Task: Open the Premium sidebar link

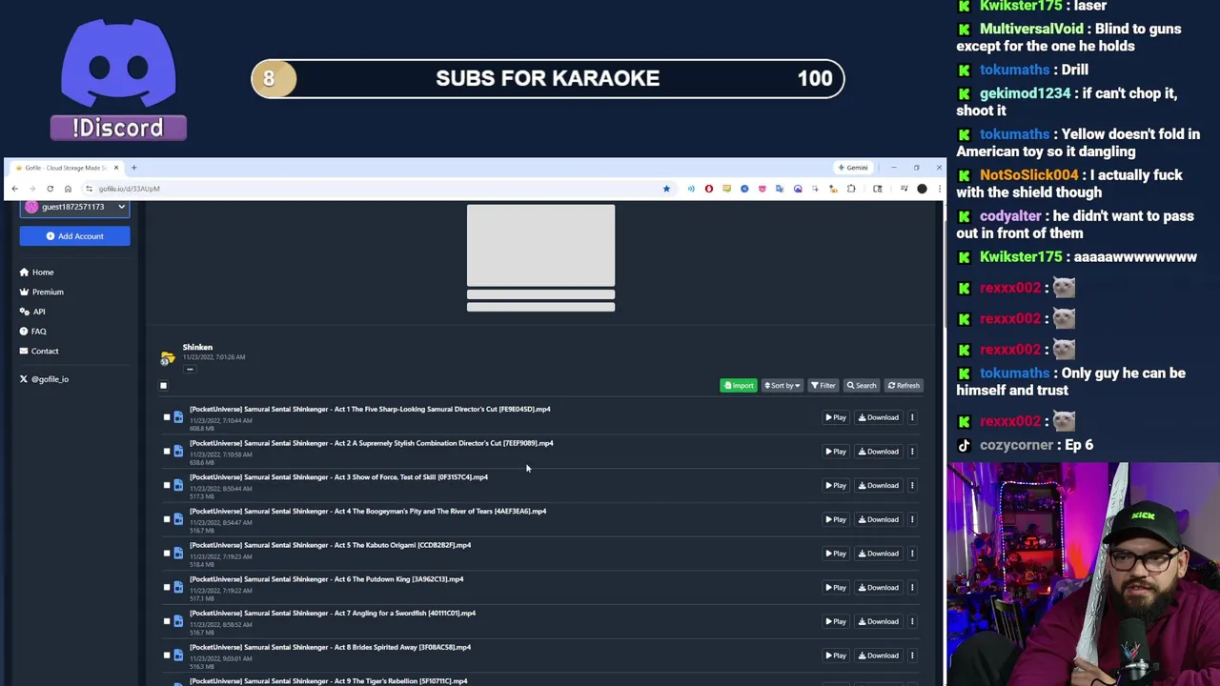Action: click(x=41, y=292)
